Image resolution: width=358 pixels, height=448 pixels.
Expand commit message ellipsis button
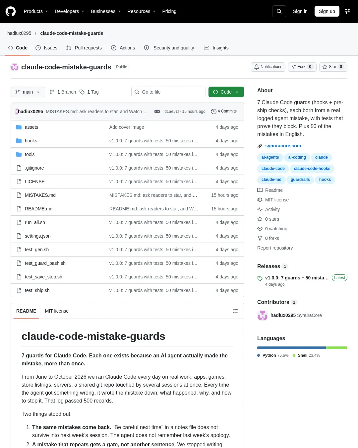point(157,112)
